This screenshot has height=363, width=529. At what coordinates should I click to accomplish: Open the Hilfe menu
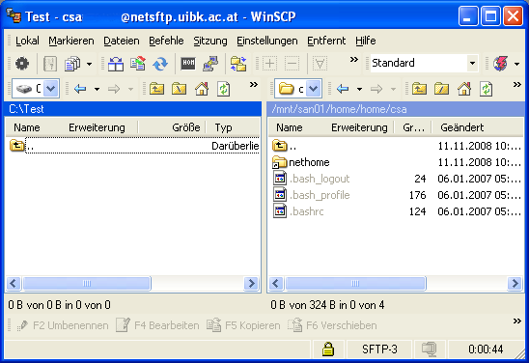click(365, 41)
